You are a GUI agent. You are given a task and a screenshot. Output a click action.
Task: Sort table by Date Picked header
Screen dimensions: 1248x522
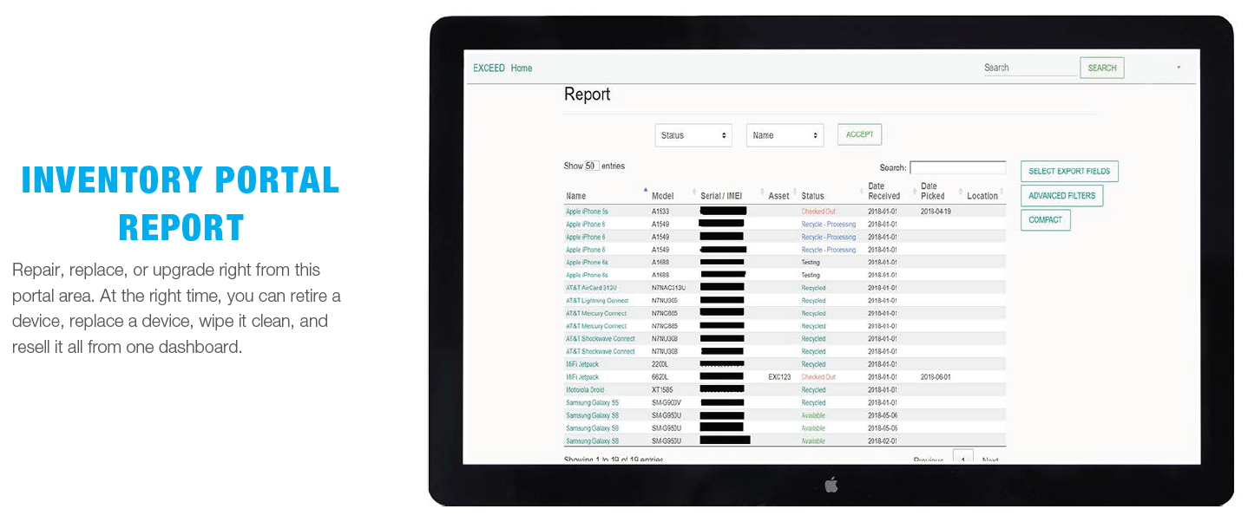point(933,192)
